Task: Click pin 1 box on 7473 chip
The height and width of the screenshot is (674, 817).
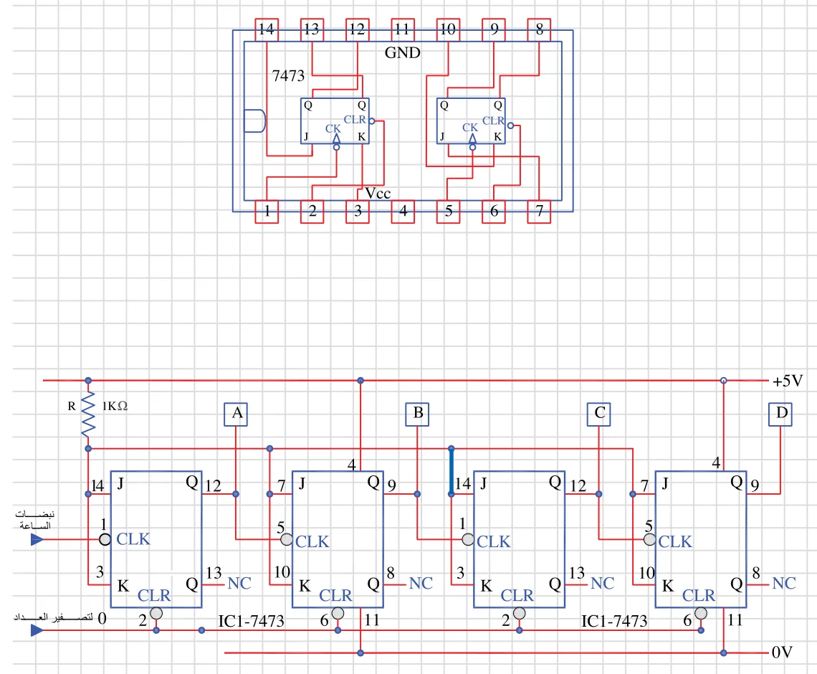Action: pos(267,212)
